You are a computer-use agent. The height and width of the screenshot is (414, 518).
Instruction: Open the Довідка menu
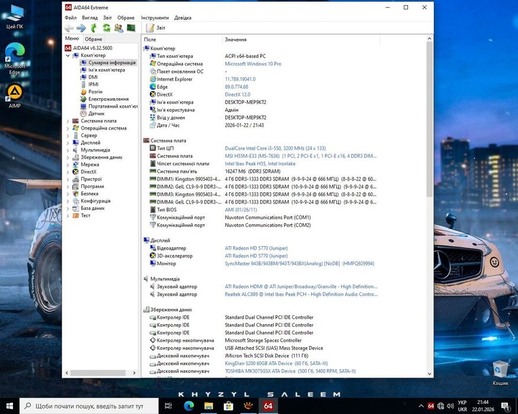pyautogui.click(x=183, y=18)
